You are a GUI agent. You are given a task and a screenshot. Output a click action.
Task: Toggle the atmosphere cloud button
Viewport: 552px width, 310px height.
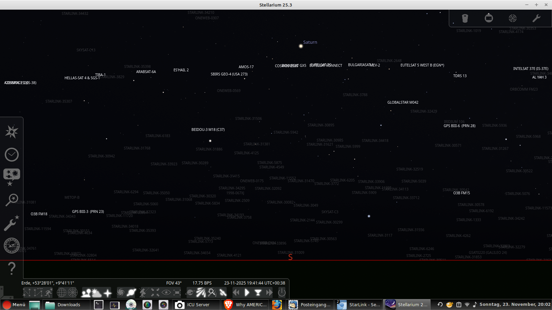point(97,293)
